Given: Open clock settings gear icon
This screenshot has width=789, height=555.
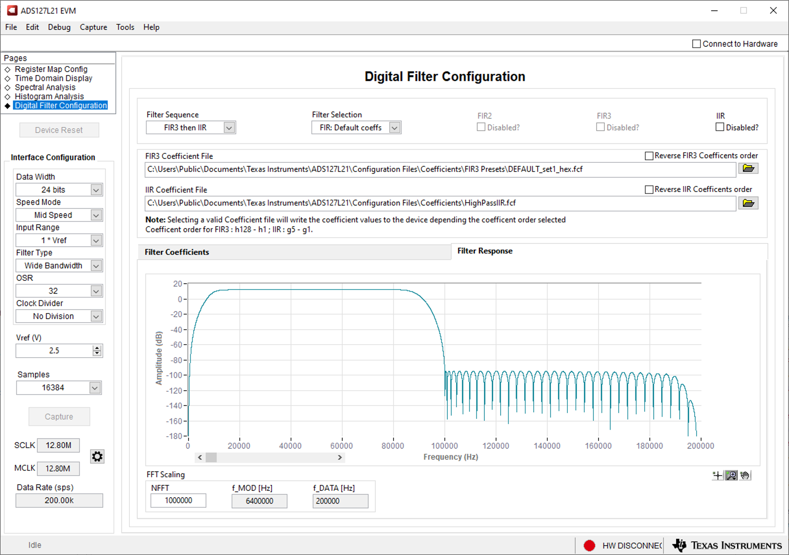Looking at the screenshot, I should click(97, 456).
